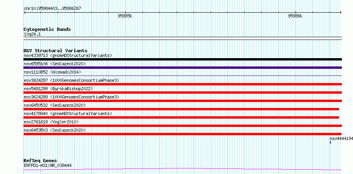Click the esv3624289 red variant bar

182,101
